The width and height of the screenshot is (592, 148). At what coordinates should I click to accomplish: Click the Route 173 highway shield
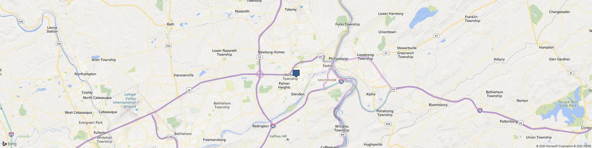[x=393, y=89]
